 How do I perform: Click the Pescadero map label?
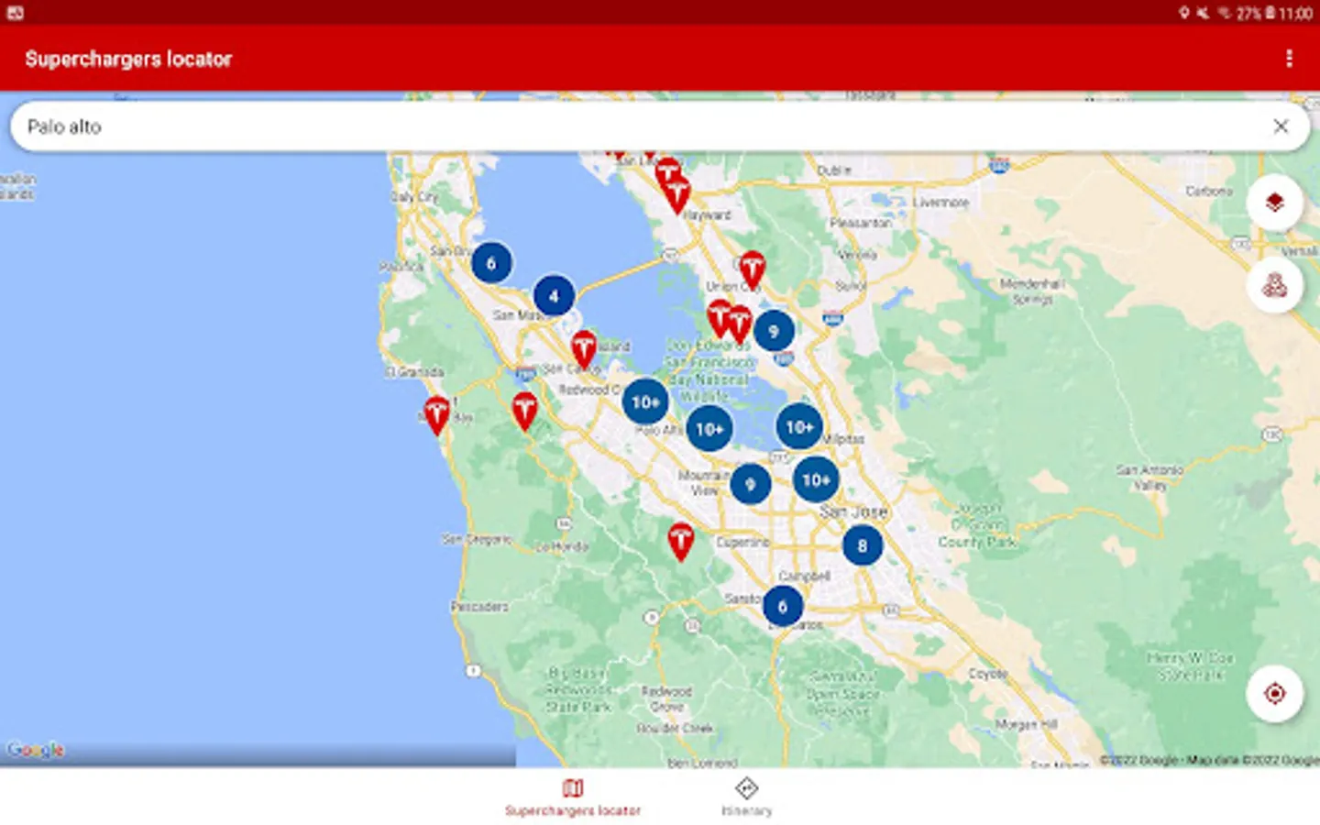pyautogui.click(x=479, y=607)
